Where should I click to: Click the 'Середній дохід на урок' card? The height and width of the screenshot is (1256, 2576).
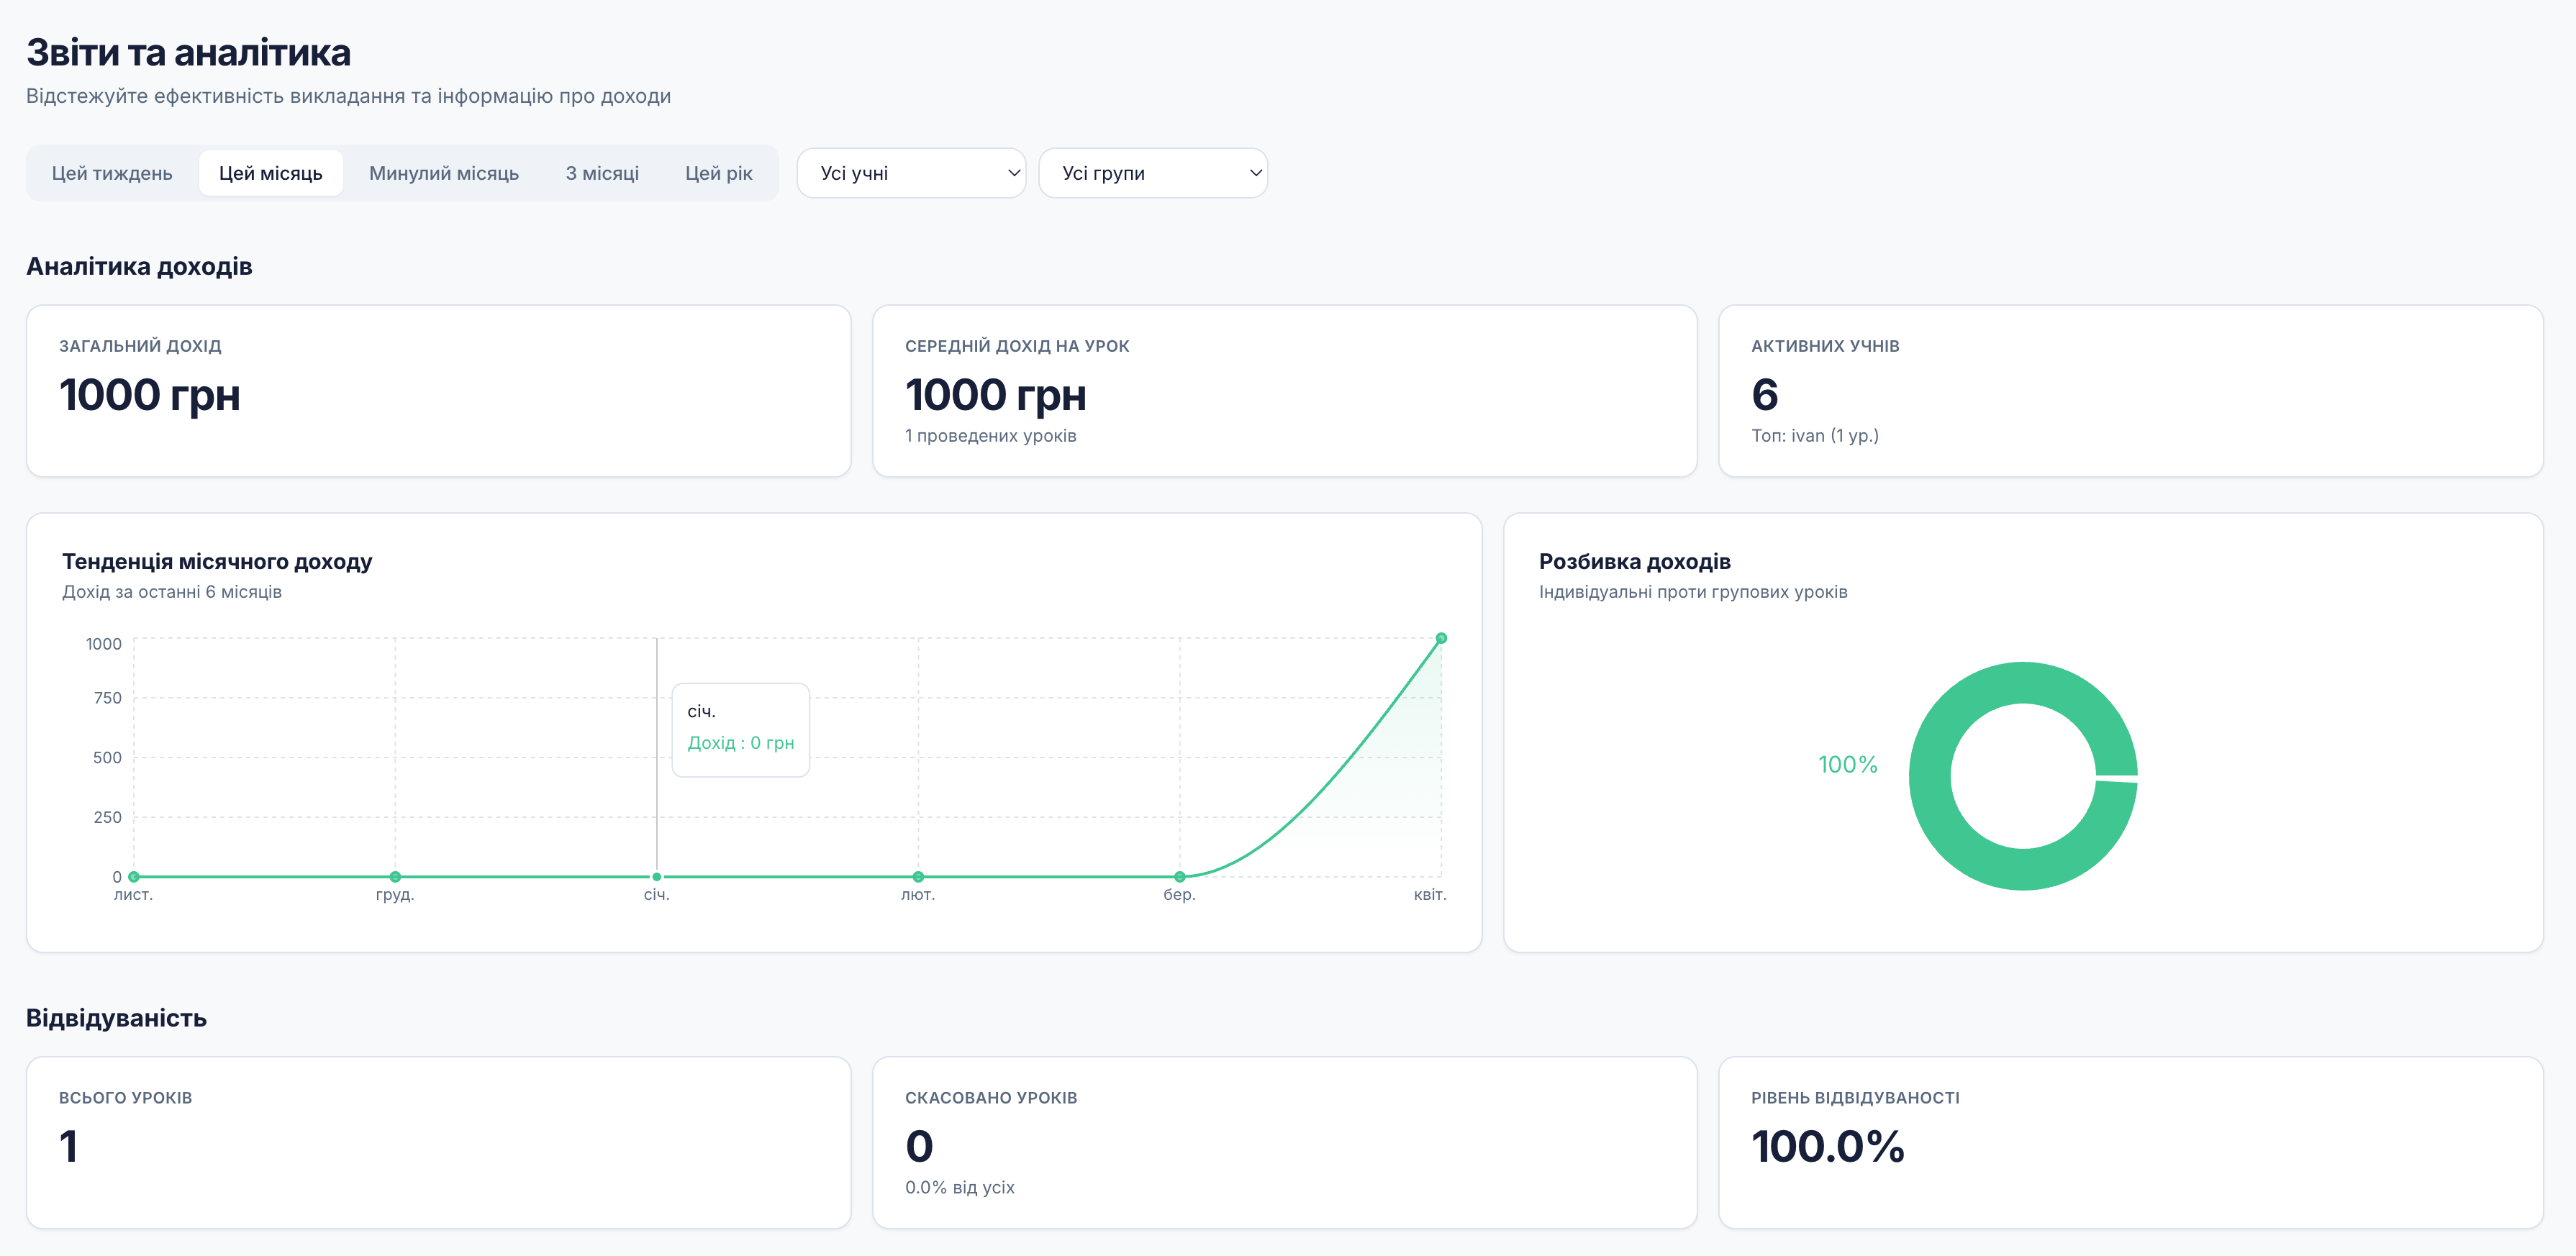pos(1284,391)
